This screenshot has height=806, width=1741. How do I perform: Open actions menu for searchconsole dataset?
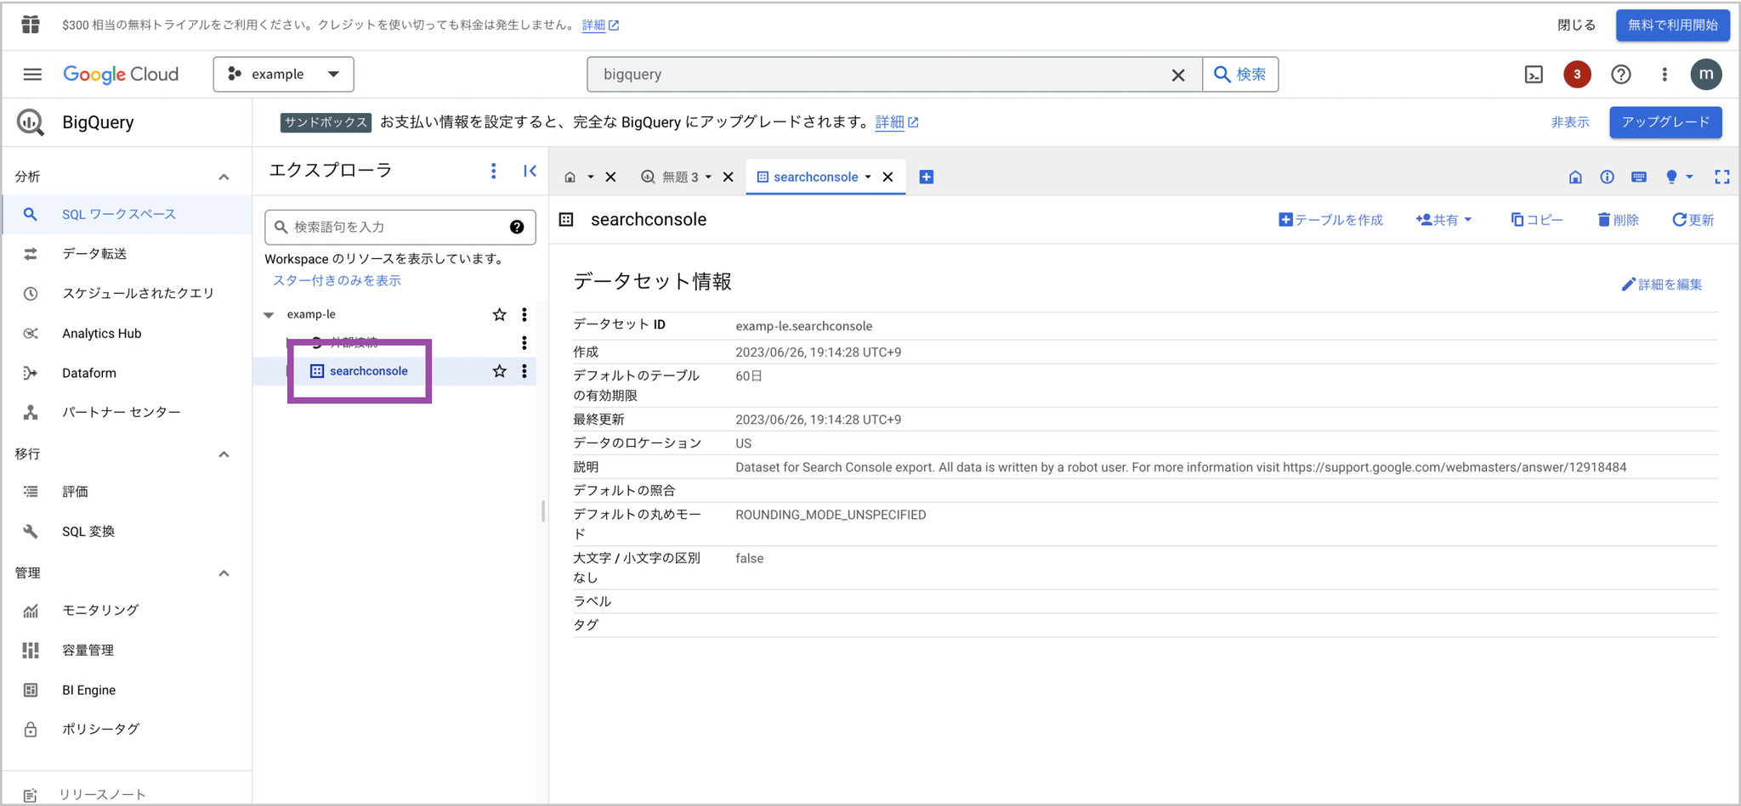pos(525,371)
